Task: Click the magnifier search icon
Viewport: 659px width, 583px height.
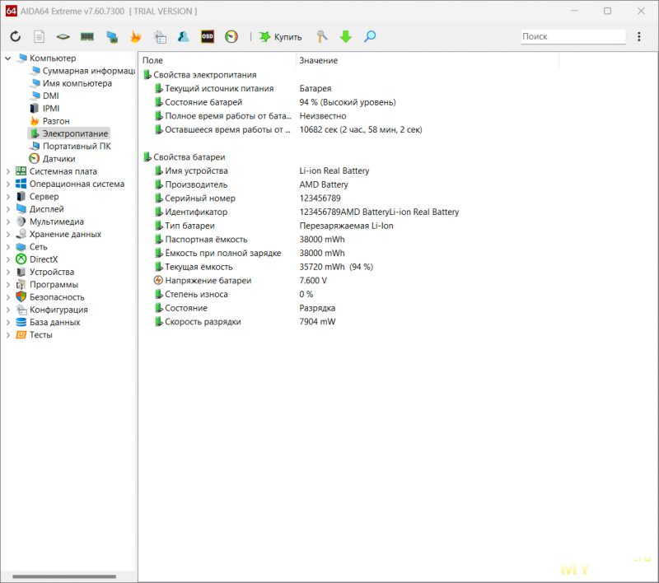Action: (x=370, y=36)
